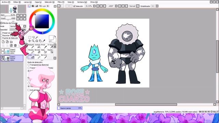This screenshot has width=219, height=123.
Task: Choose the Binario pen tool
Action: click(37, 56)
